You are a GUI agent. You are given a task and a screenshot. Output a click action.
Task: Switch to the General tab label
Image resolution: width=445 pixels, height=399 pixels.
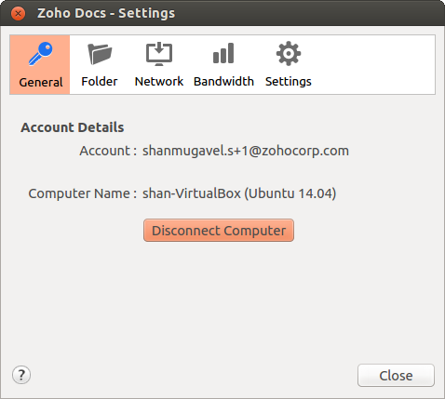(x=41, y=82)
